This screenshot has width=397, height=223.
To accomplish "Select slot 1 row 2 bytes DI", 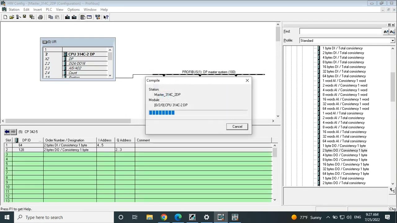I will (138, 145).
